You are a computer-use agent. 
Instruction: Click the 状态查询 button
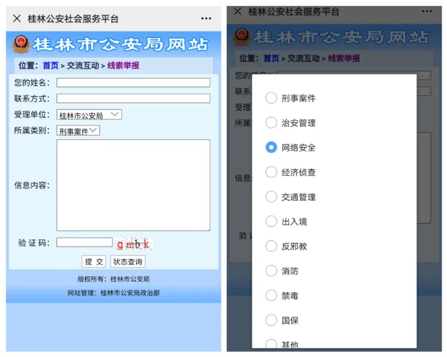[x=127, y=261]
